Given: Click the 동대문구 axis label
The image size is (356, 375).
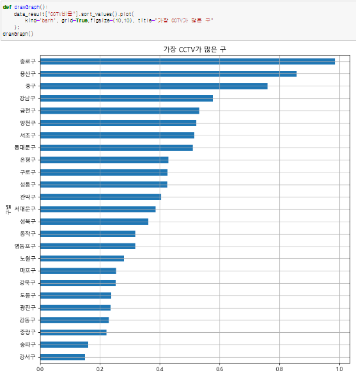Looking at the screenshot, I should [x=25, y=148].
